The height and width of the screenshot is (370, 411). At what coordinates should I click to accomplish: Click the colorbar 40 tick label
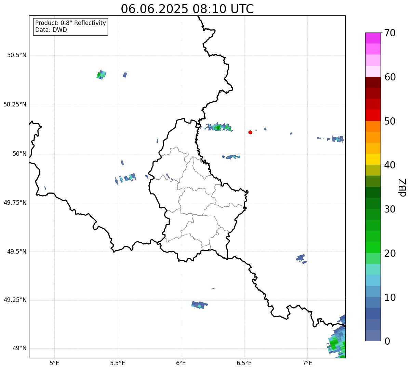pyautogui.click(x=390, y=165)
